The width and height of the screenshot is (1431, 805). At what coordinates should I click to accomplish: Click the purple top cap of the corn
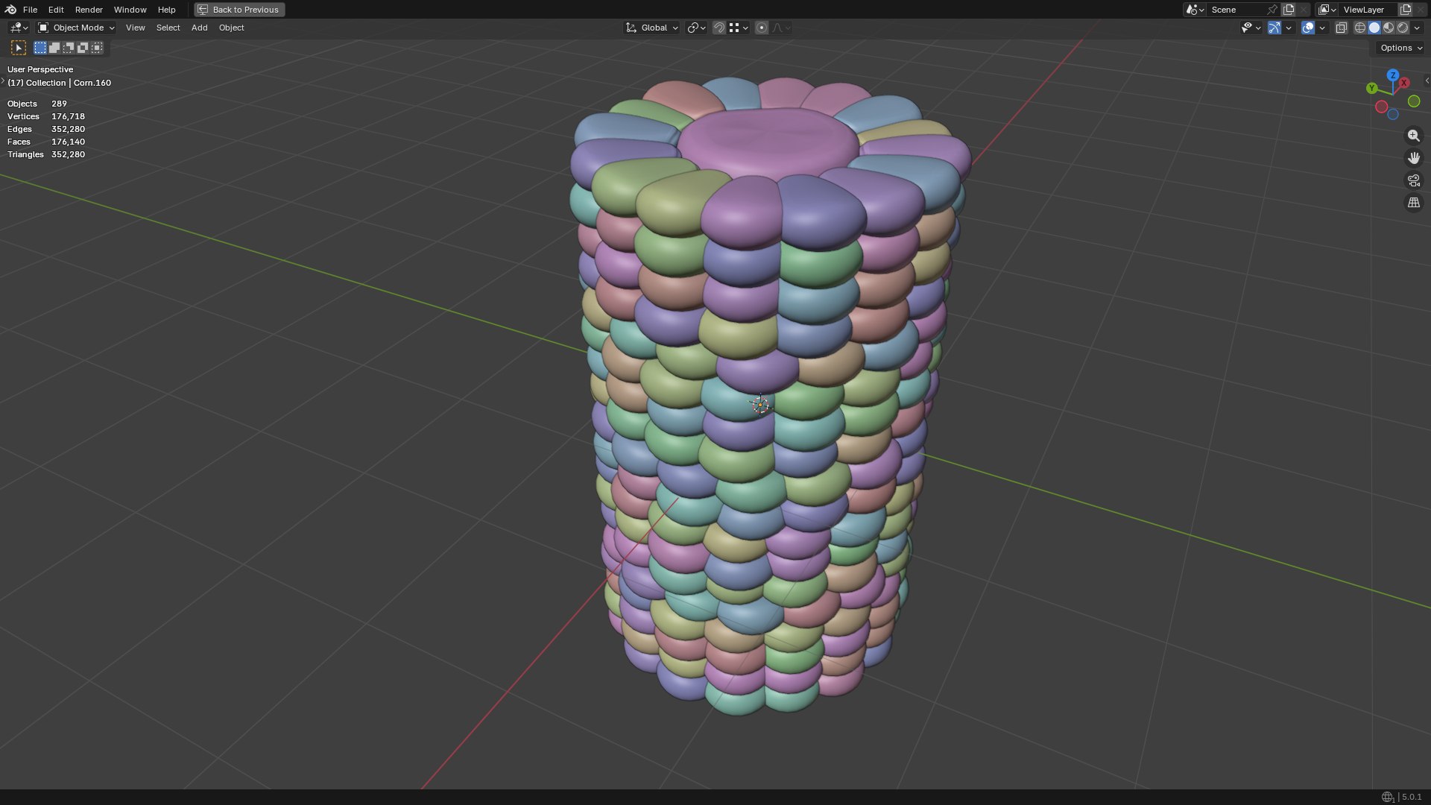768,143
